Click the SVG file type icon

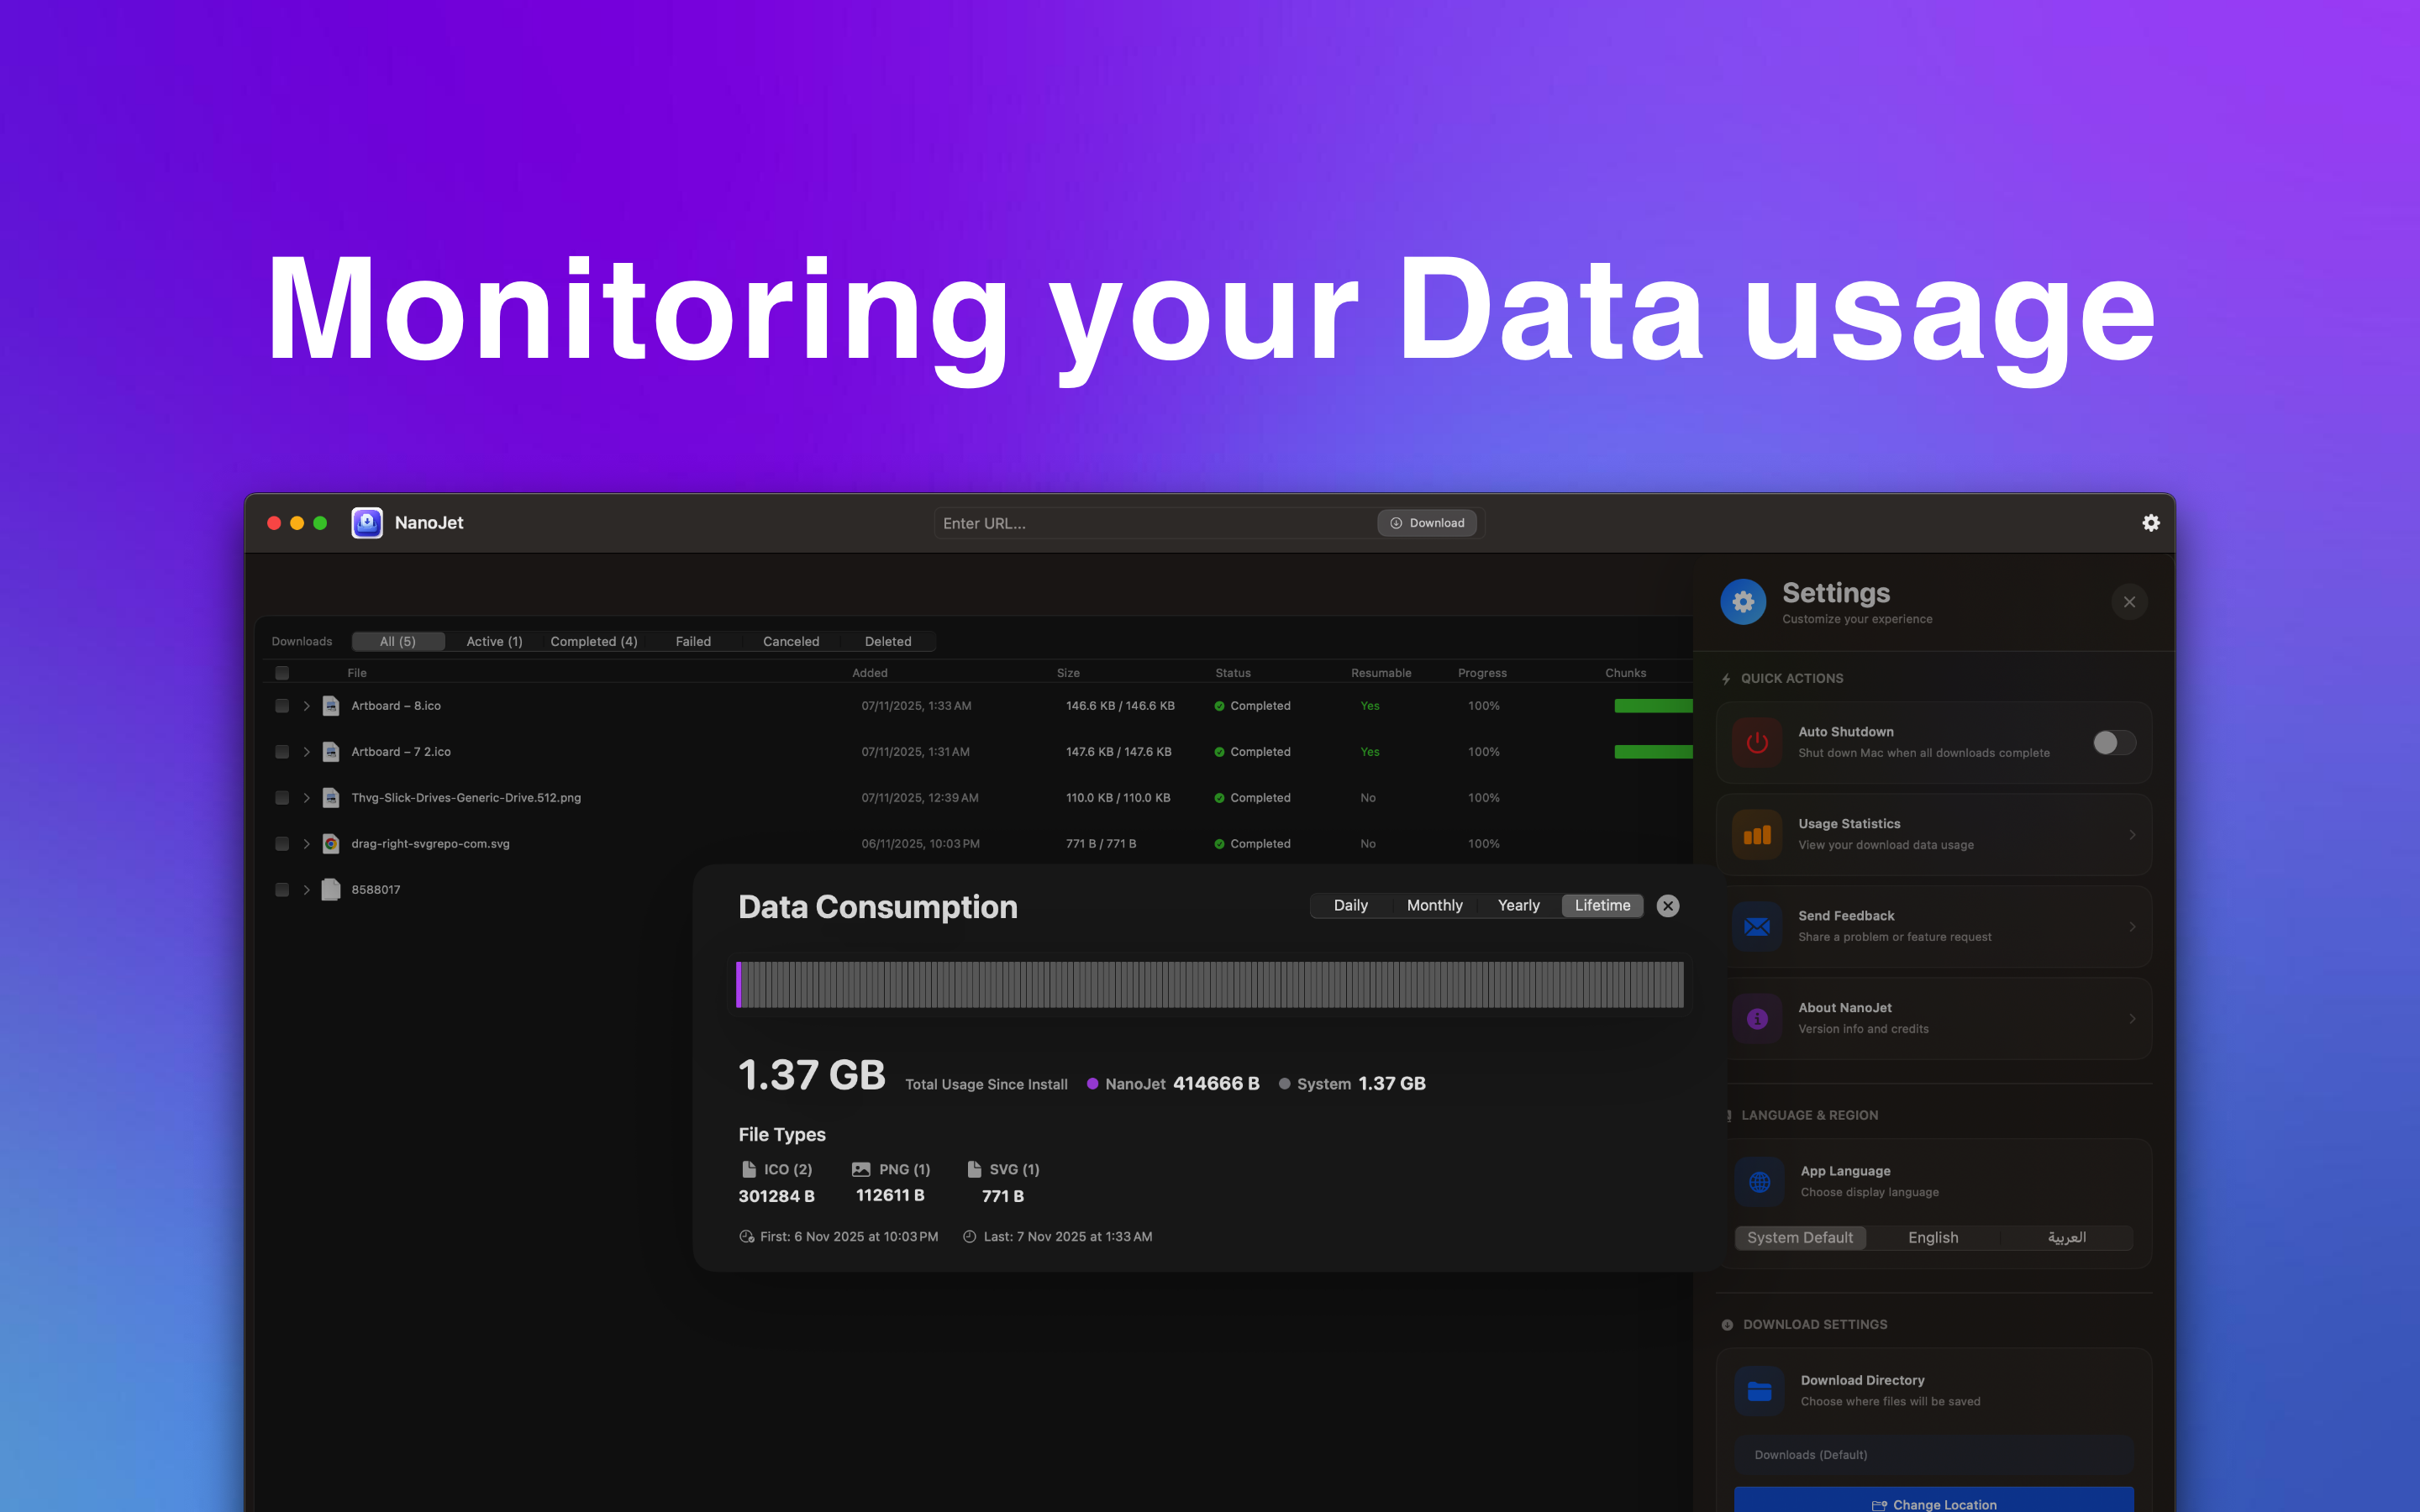pyautogui.click(x=974, y=1169)
